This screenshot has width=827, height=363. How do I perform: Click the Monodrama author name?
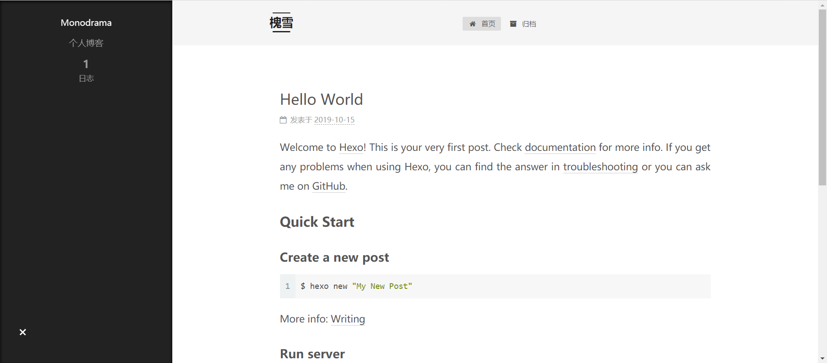click(86, 23)
